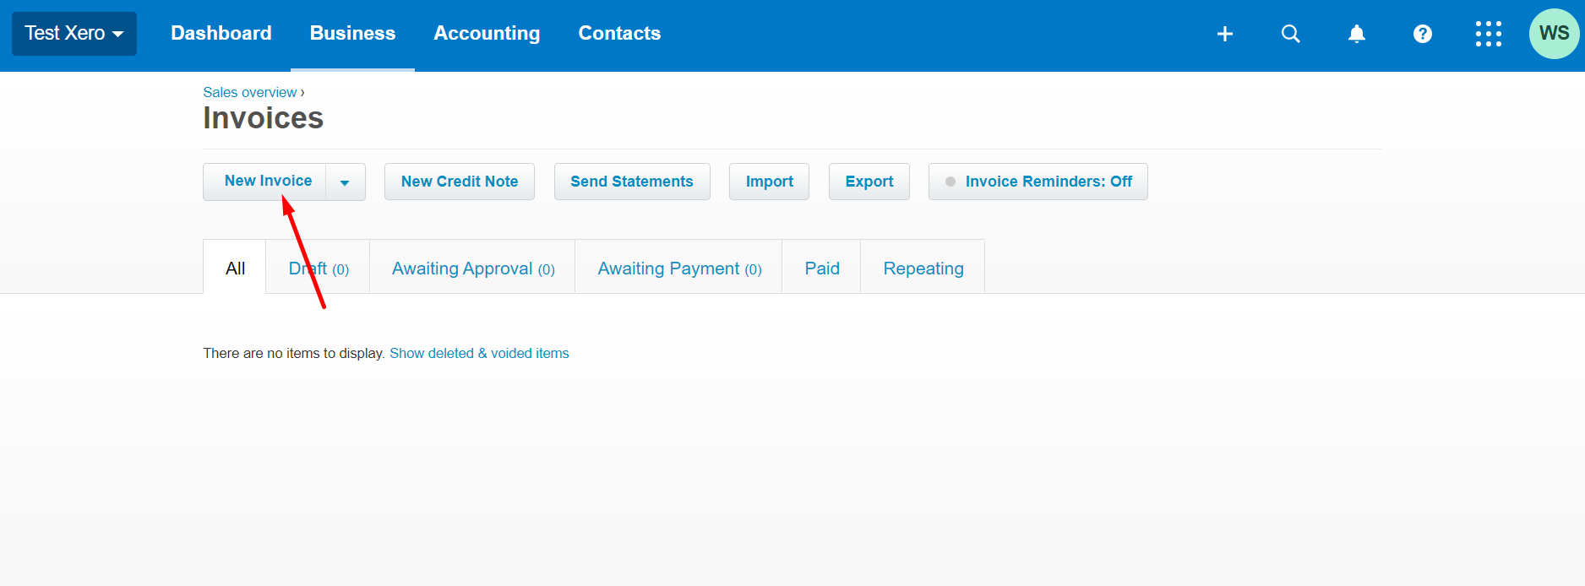Expand the New Invoice dropdown arrow
This screenshot has width=1585, height=586.
pos(345,182)
